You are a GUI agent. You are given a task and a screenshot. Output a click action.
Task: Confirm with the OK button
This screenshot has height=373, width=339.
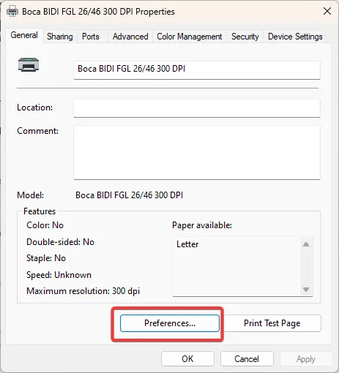[x=187, y=359]
